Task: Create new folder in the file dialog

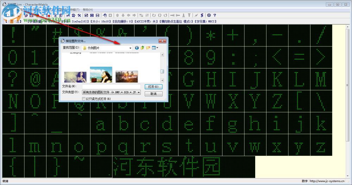Action: (148, 48)
